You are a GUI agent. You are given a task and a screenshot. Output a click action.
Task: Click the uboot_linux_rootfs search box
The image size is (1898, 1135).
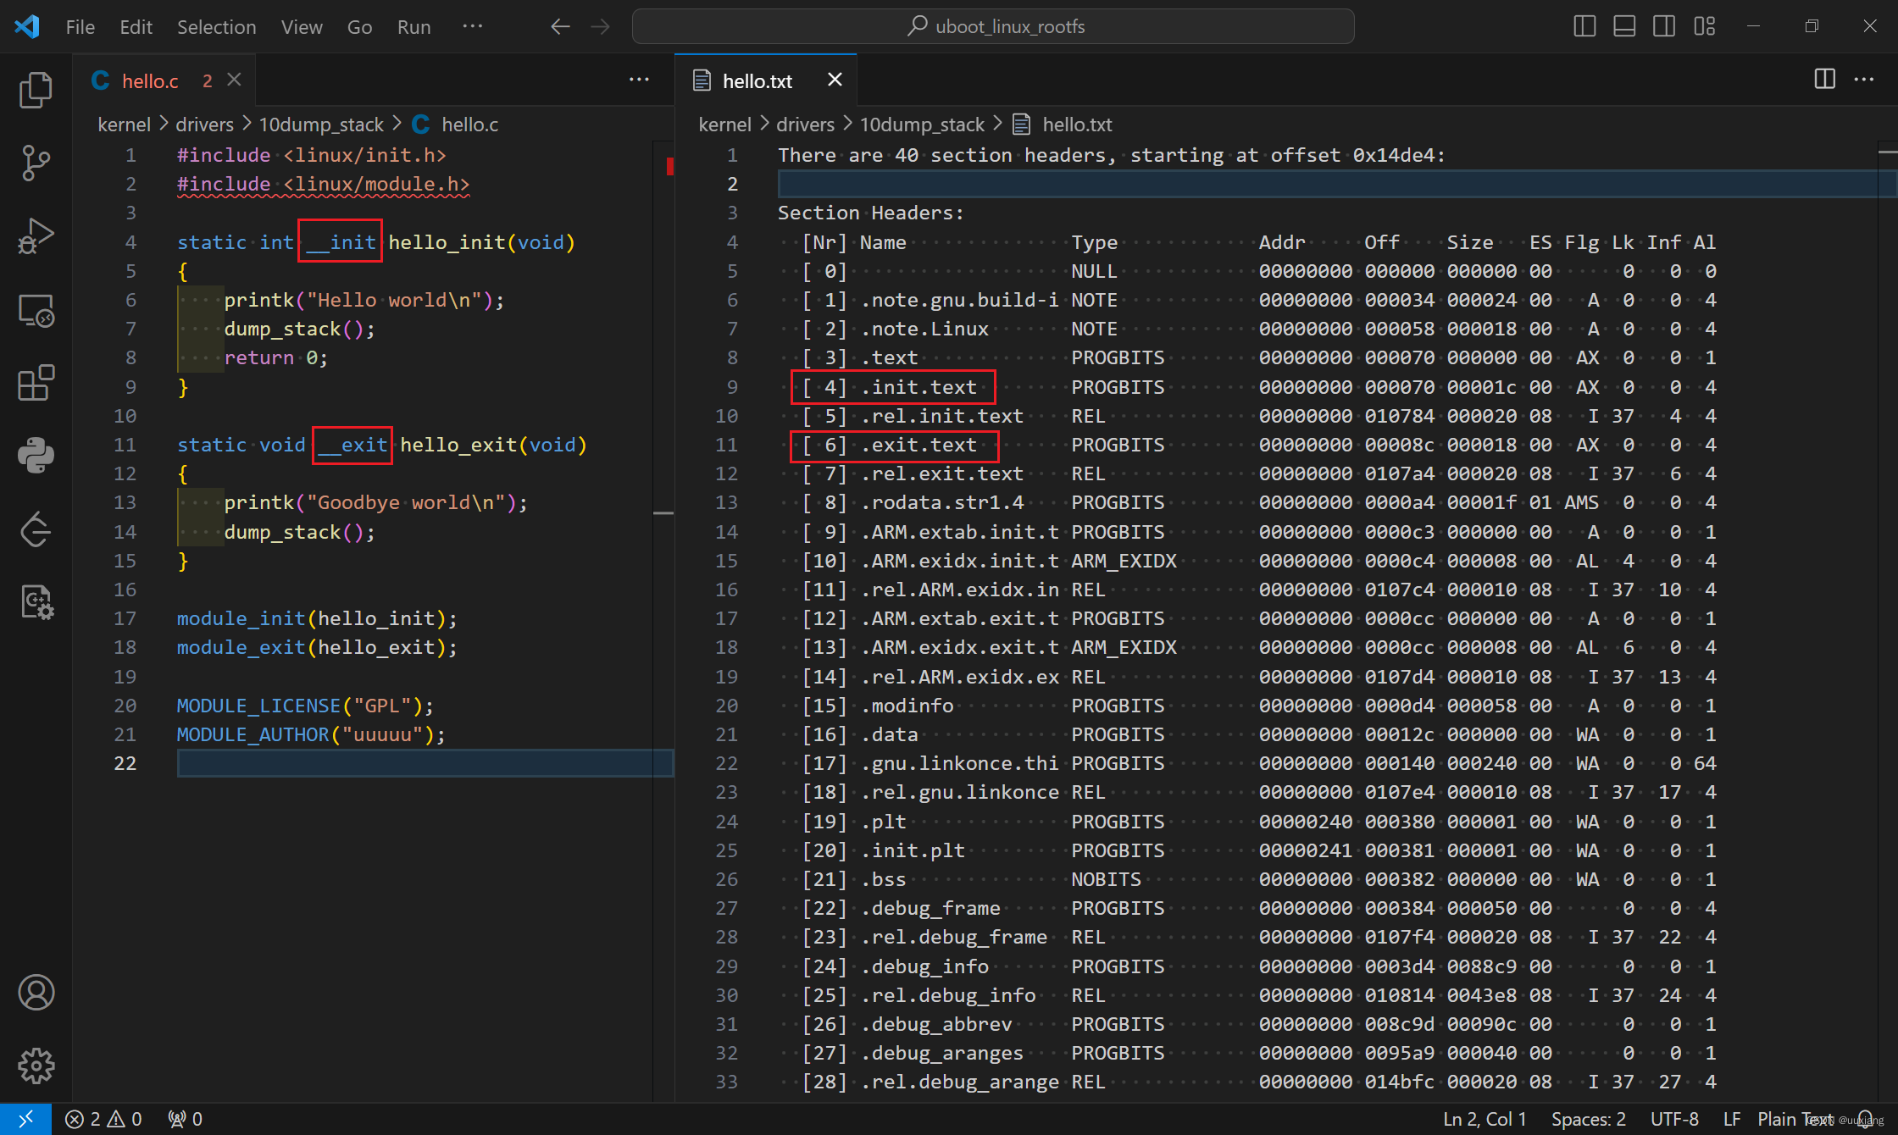993,26
